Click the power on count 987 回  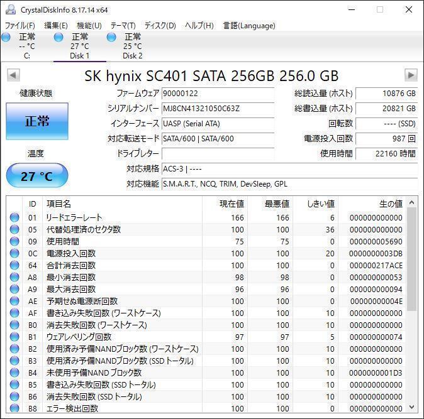tap(387, 138)
